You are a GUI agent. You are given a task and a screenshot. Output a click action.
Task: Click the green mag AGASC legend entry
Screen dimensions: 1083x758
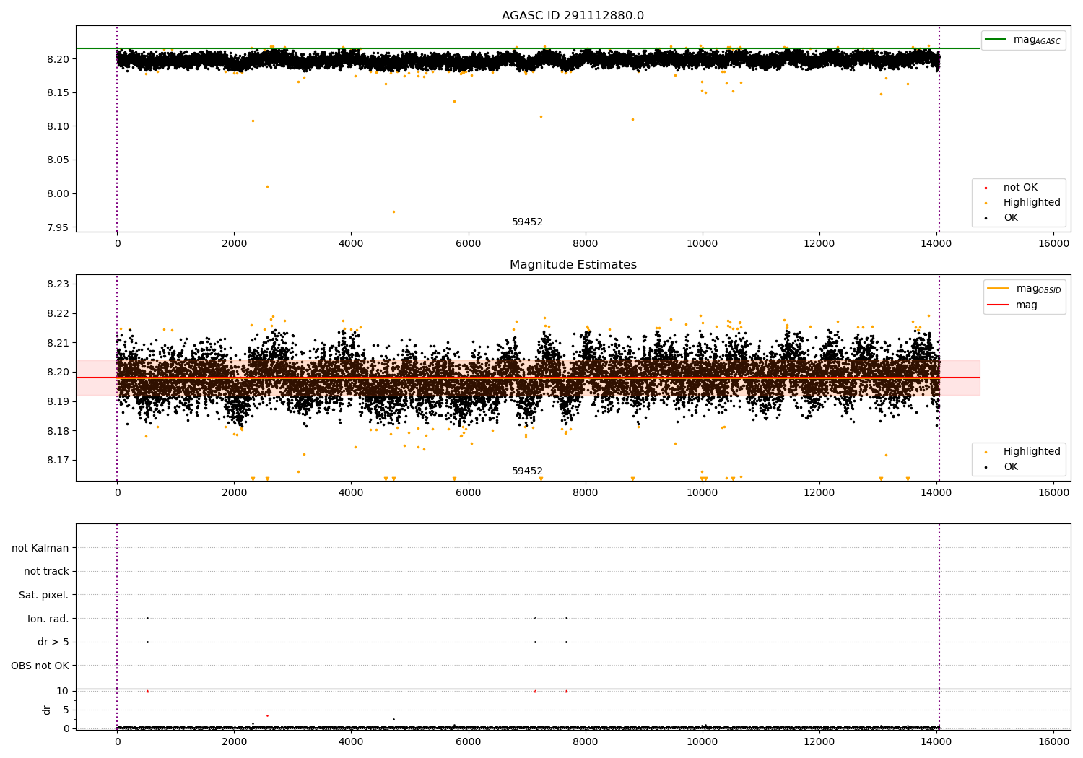pos(1024,40)
